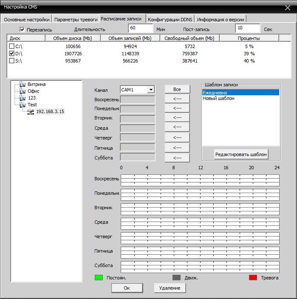Uncheck the D:\ disk checkbox
Image resolution: width=297 pixels, height=299 pixels.
pos(11,54)
